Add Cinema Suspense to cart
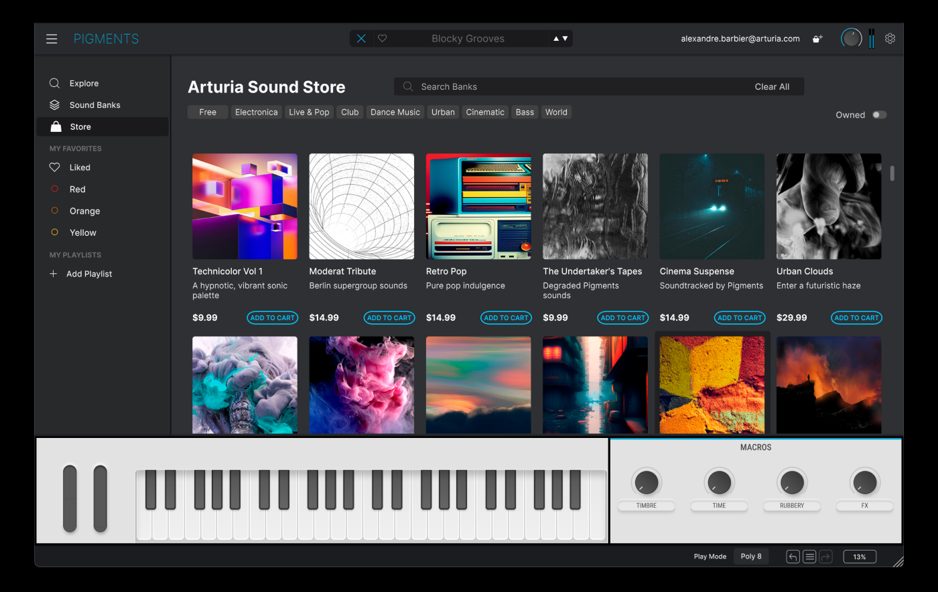The image size is (938, 592). point(740,318)
